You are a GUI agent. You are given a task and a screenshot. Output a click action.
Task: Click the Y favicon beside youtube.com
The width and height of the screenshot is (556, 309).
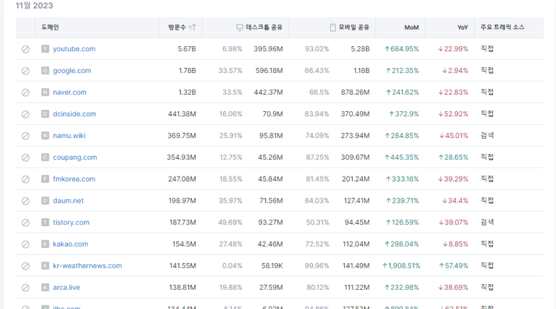45,49
